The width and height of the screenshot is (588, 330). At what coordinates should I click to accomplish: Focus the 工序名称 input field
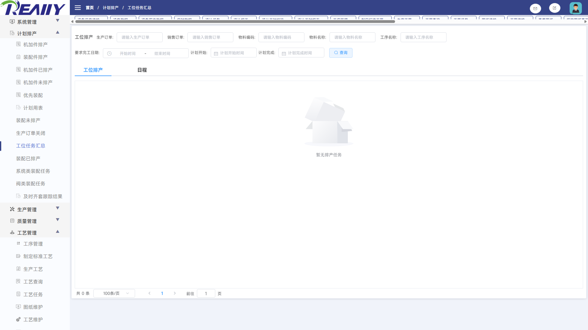pyautogui.click(x=424, y=37)
